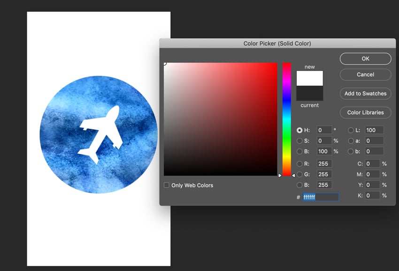399x271 pixels.
Task: Click the hex color value field showing ffffff
Action: pos(321,197)
